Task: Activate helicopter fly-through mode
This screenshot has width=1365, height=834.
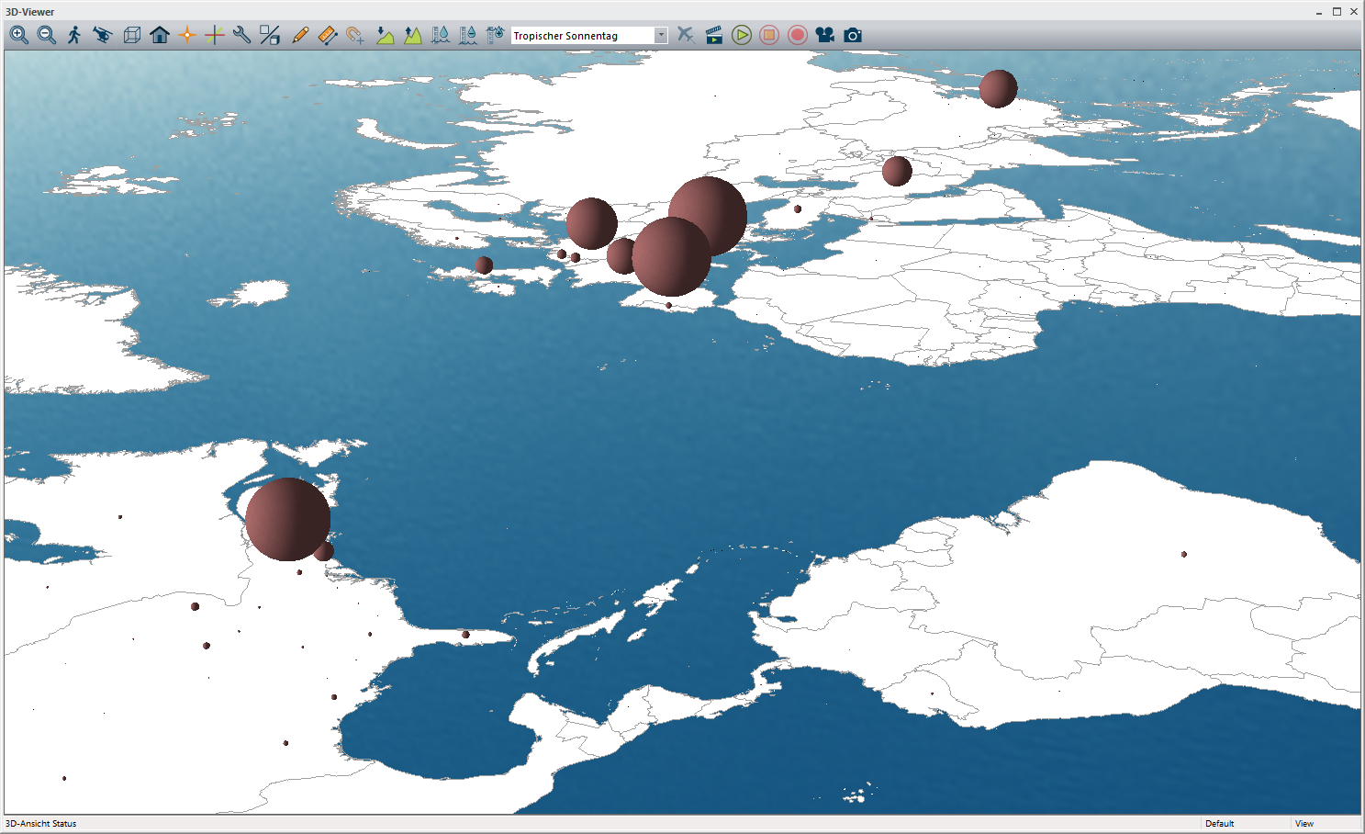Action: point(103,35)
